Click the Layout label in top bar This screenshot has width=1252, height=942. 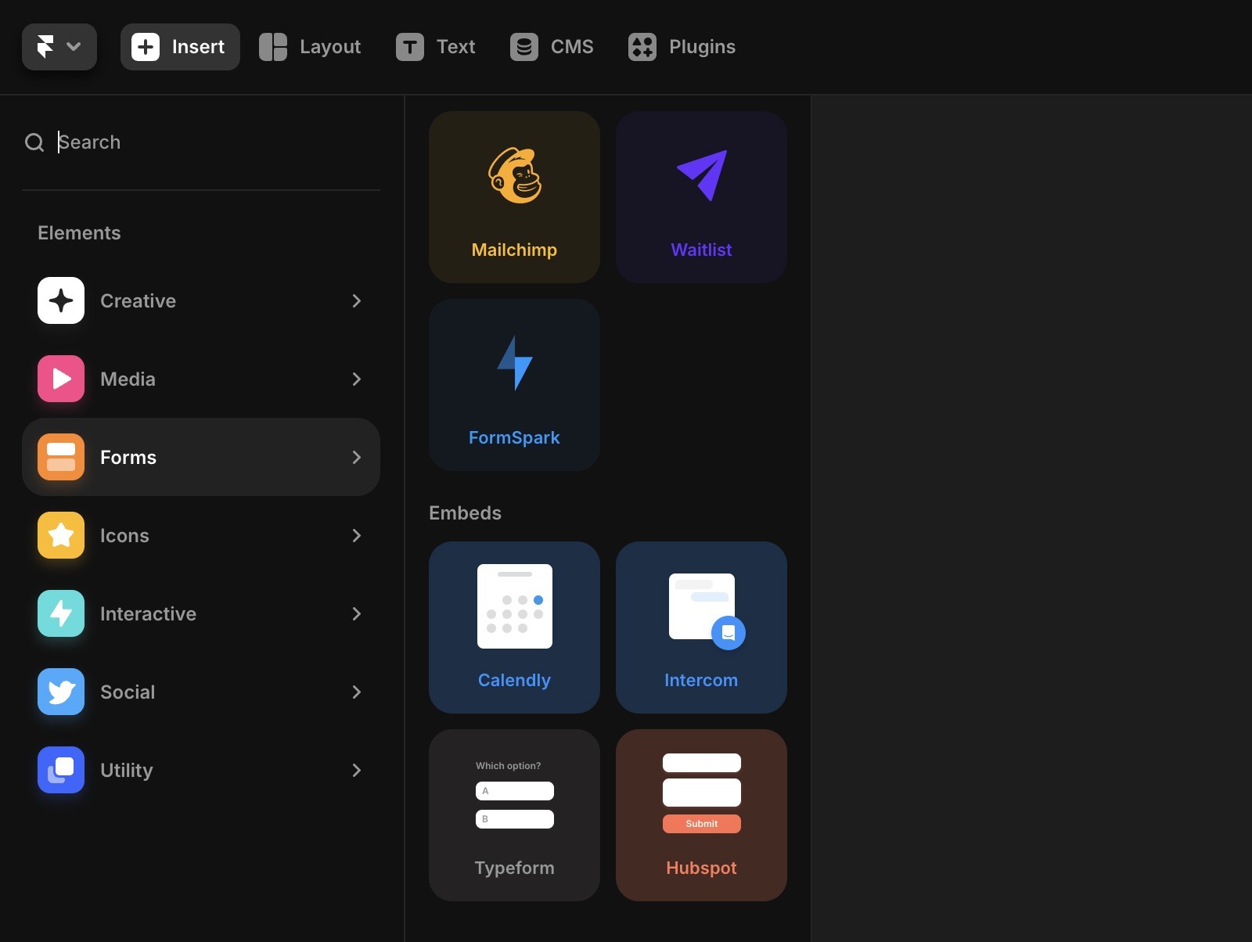point(330,47)
